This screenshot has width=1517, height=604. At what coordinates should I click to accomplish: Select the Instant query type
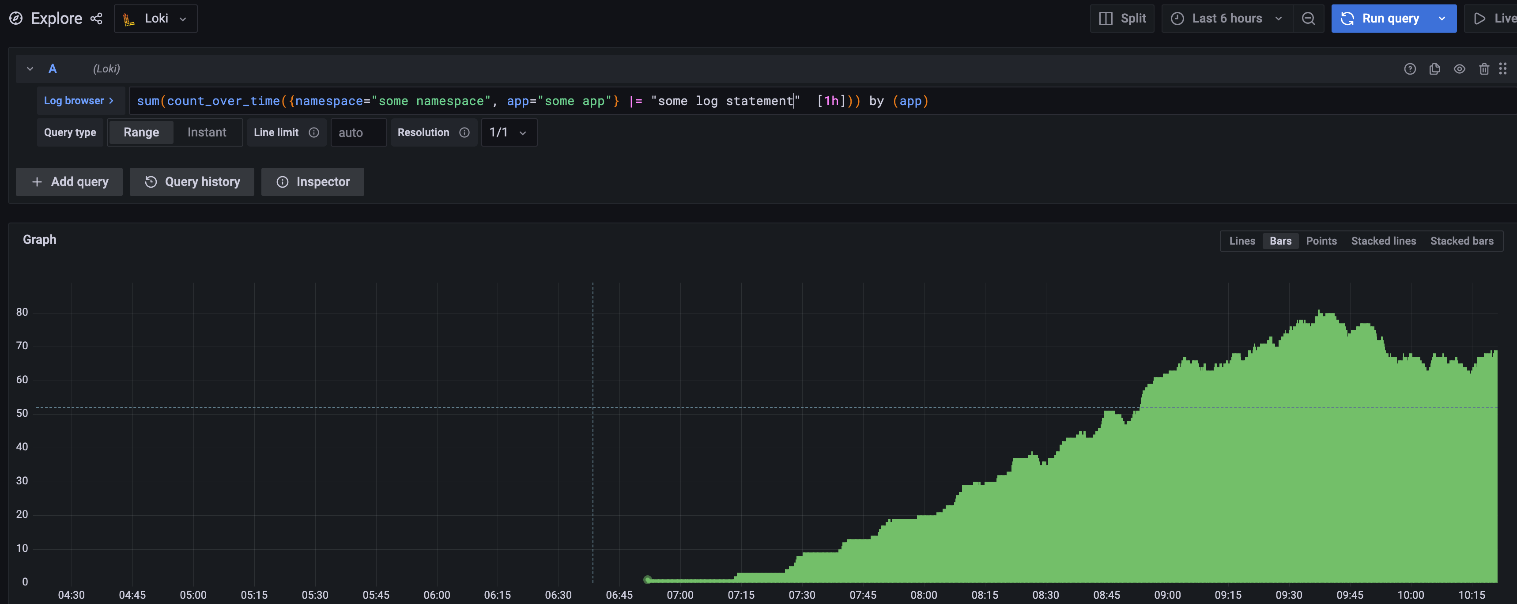pyautogui.click(x=207, y=132)
